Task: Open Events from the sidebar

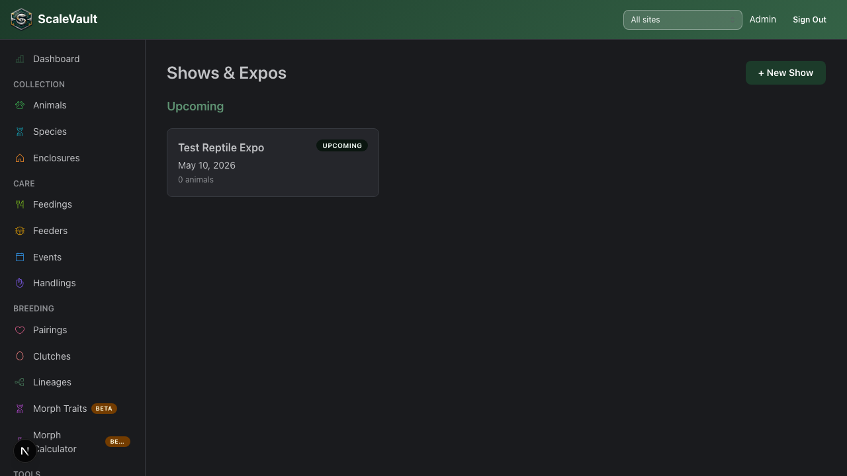Action: coord(72,257)
